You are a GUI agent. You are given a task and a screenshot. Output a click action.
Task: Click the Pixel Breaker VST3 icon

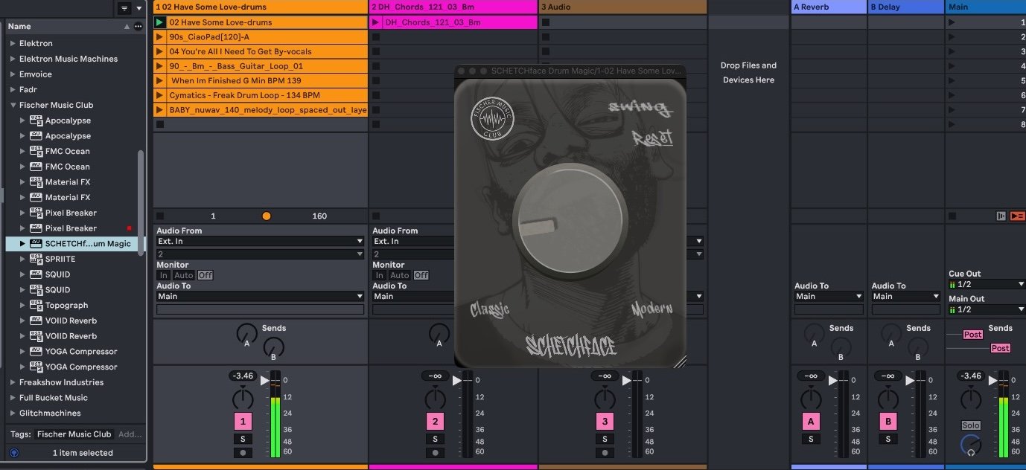click(x=36, y=213)
